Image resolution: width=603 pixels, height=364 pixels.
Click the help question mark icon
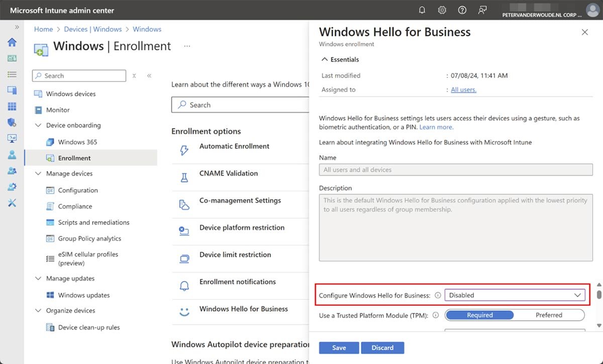coord(462,10)
